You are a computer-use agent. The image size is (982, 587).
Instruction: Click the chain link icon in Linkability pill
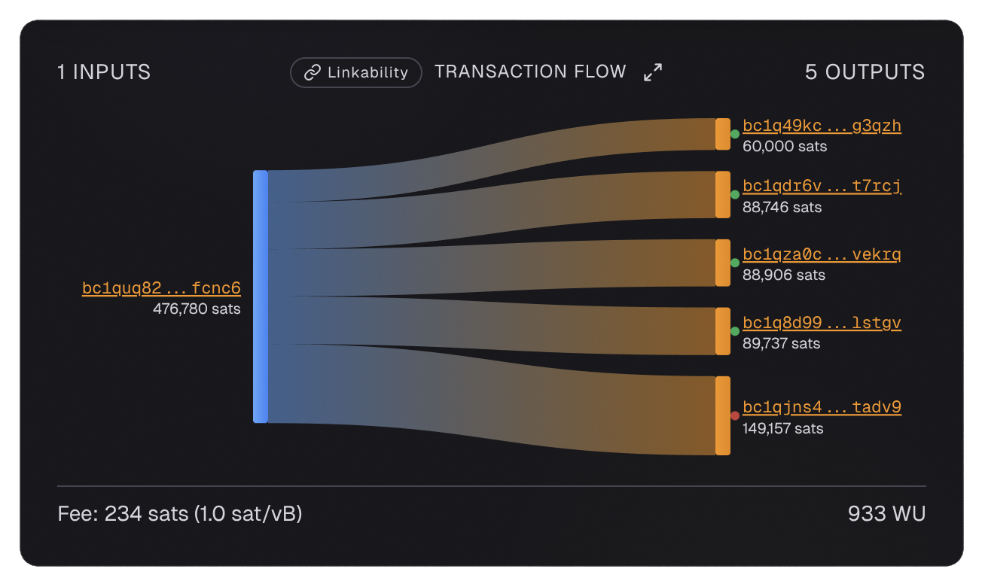point(311,72)
